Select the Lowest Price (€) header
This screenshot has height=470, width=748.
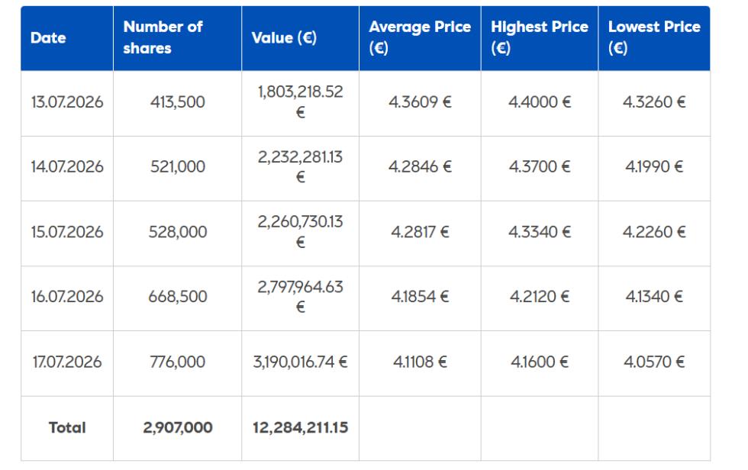point(654,38)
